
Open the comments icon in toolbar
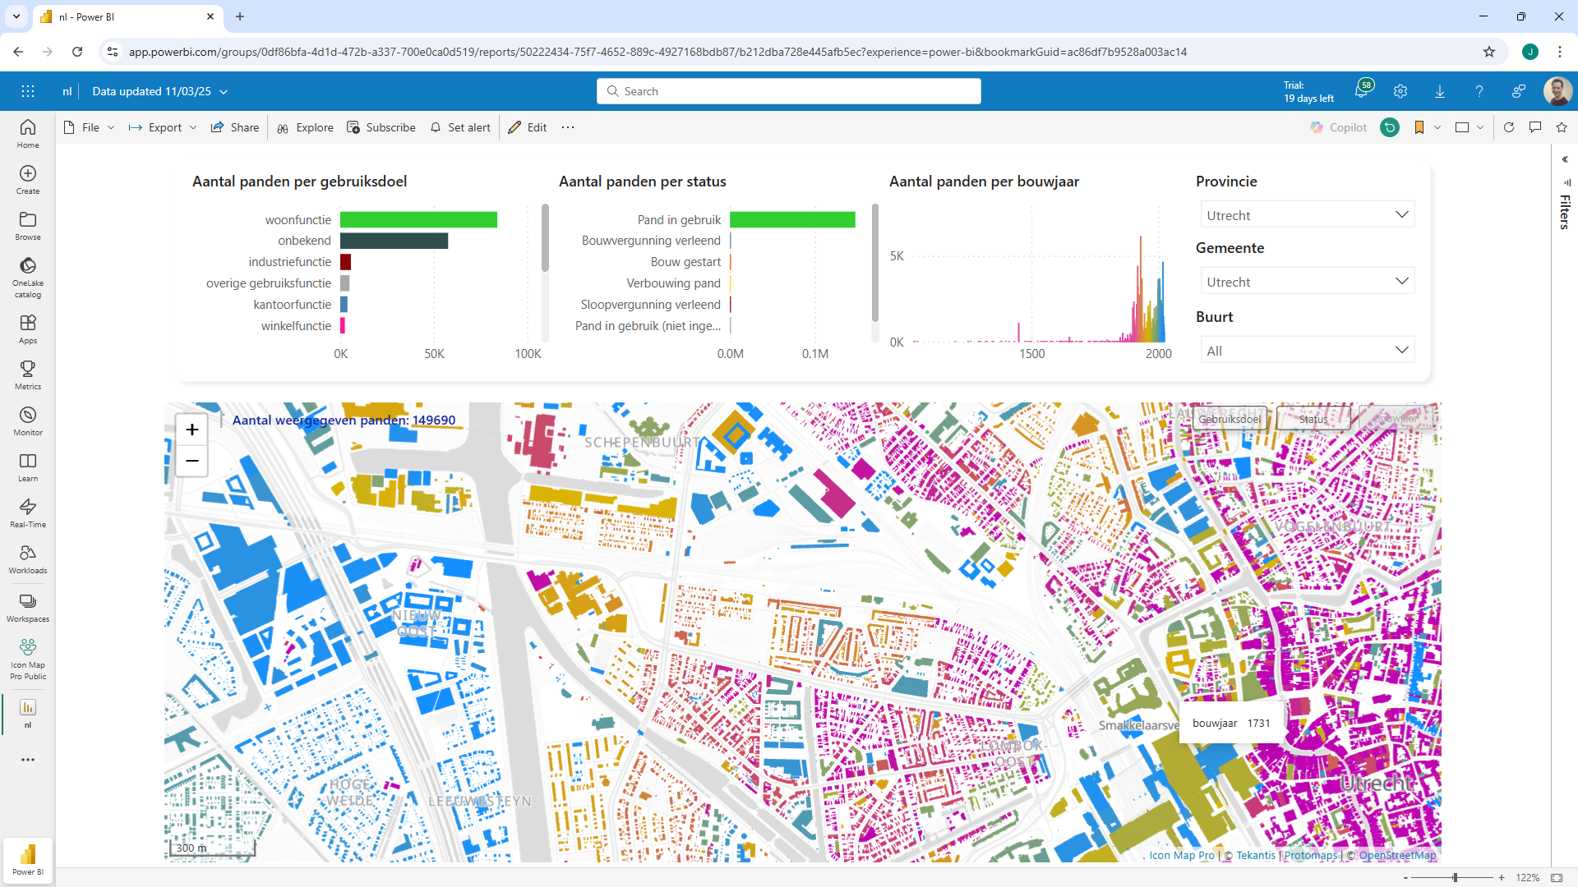click(x=1534, y=127)
